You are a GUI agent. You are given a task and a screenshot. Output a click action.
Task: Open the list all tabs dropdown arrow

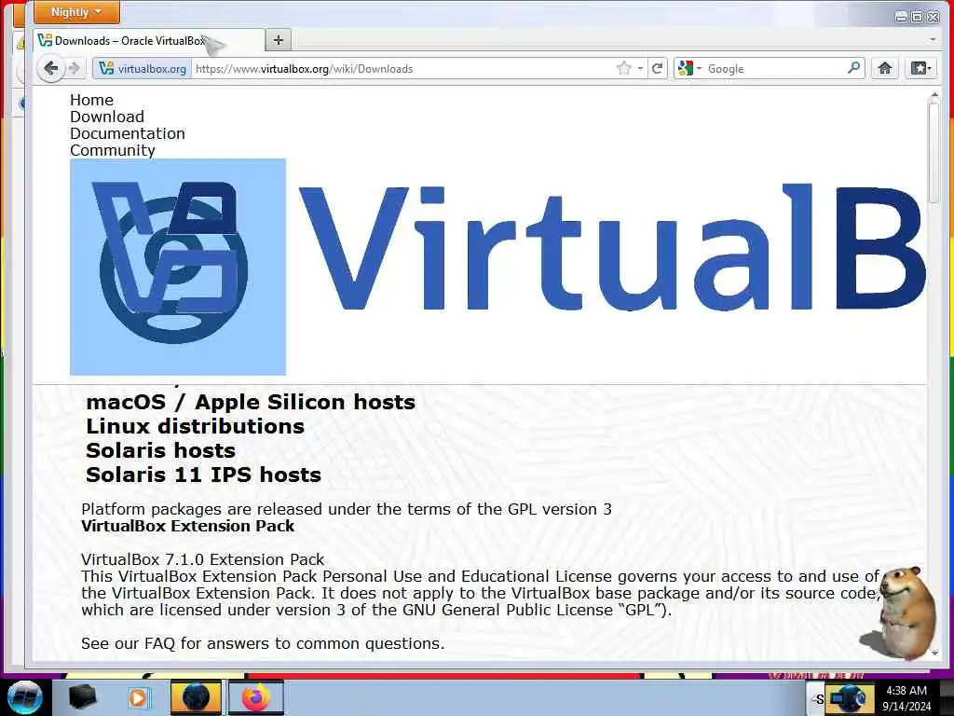tap(933, 39)
